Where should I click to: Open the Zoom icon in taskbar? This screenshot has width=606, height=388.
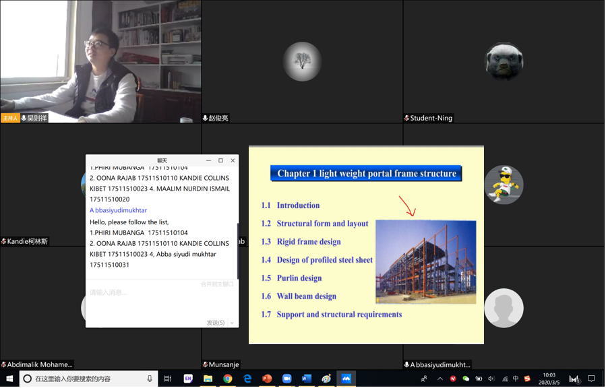click(286, 379)
